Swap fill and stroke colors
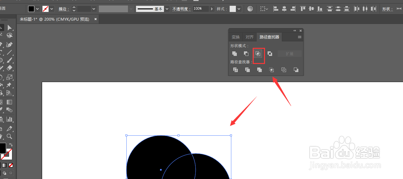Viewport: 403px width, 179px height. click(11, 145)
